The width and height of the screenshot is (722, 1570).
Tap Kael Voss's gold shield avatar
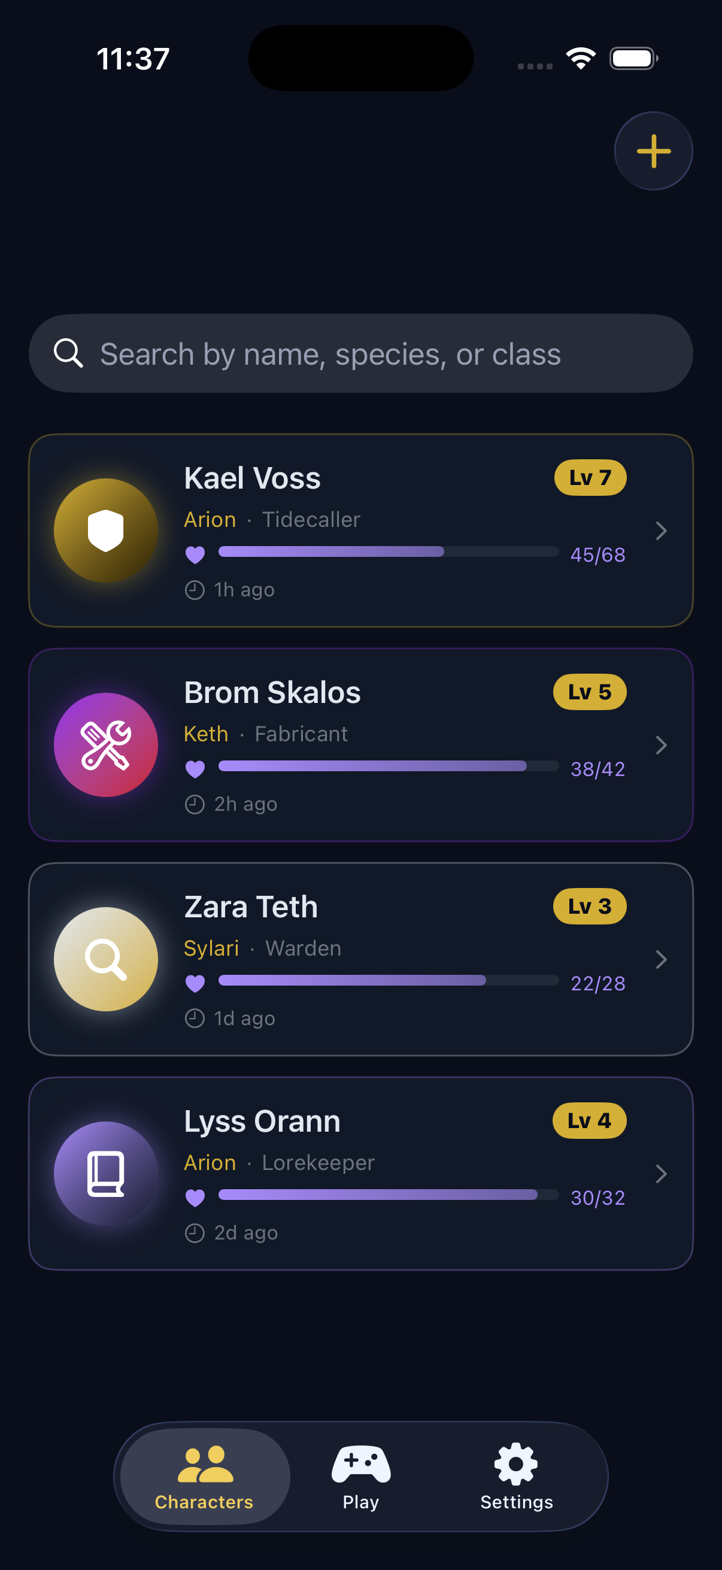[x=106, y=531]
